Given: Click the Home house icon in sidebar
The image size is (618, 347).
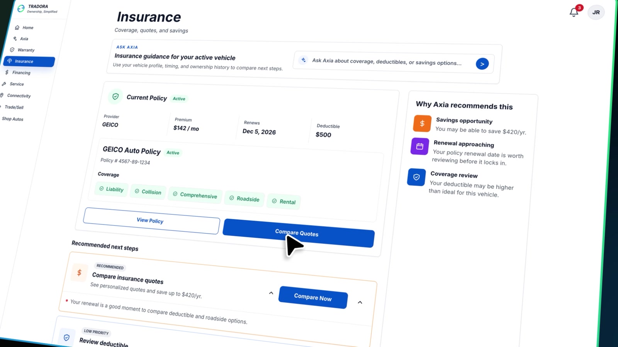Looking at the screenshot, I should (x=17, y=27).
